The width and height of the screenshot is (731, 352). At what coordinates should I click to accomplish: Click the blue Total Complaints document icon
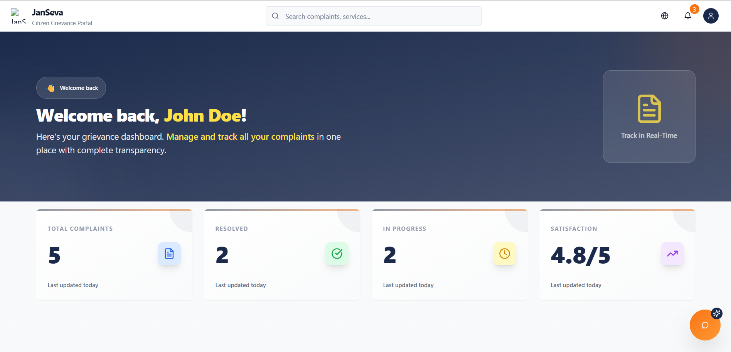[x=169, y=254]
